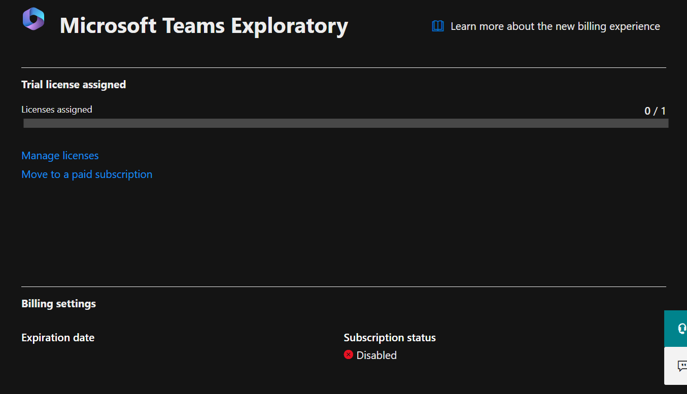Click the Trial license assigned heading
The image size is (687, 394).
(74, 85)
